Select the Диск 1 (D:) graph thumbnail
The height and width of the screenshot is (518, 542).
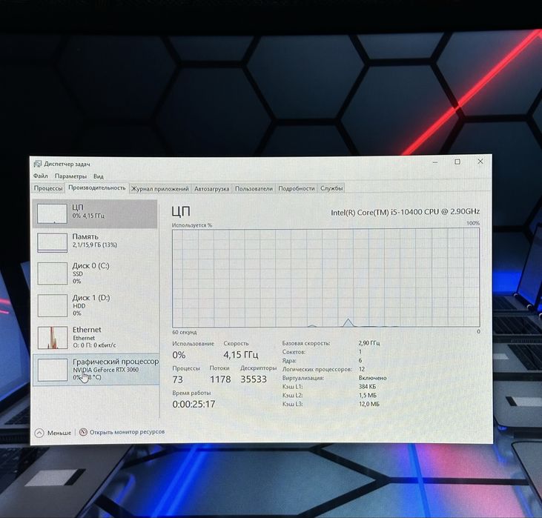click(52, 305)
